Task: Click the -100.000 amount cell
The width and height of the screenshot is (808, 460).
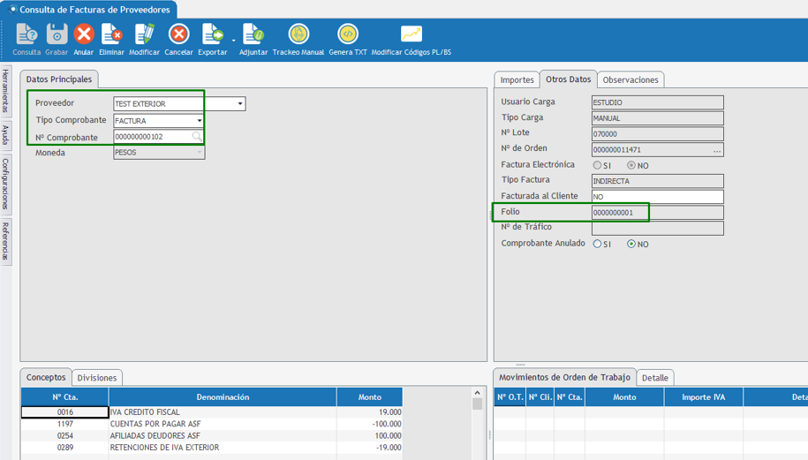Action: (369, 424)
